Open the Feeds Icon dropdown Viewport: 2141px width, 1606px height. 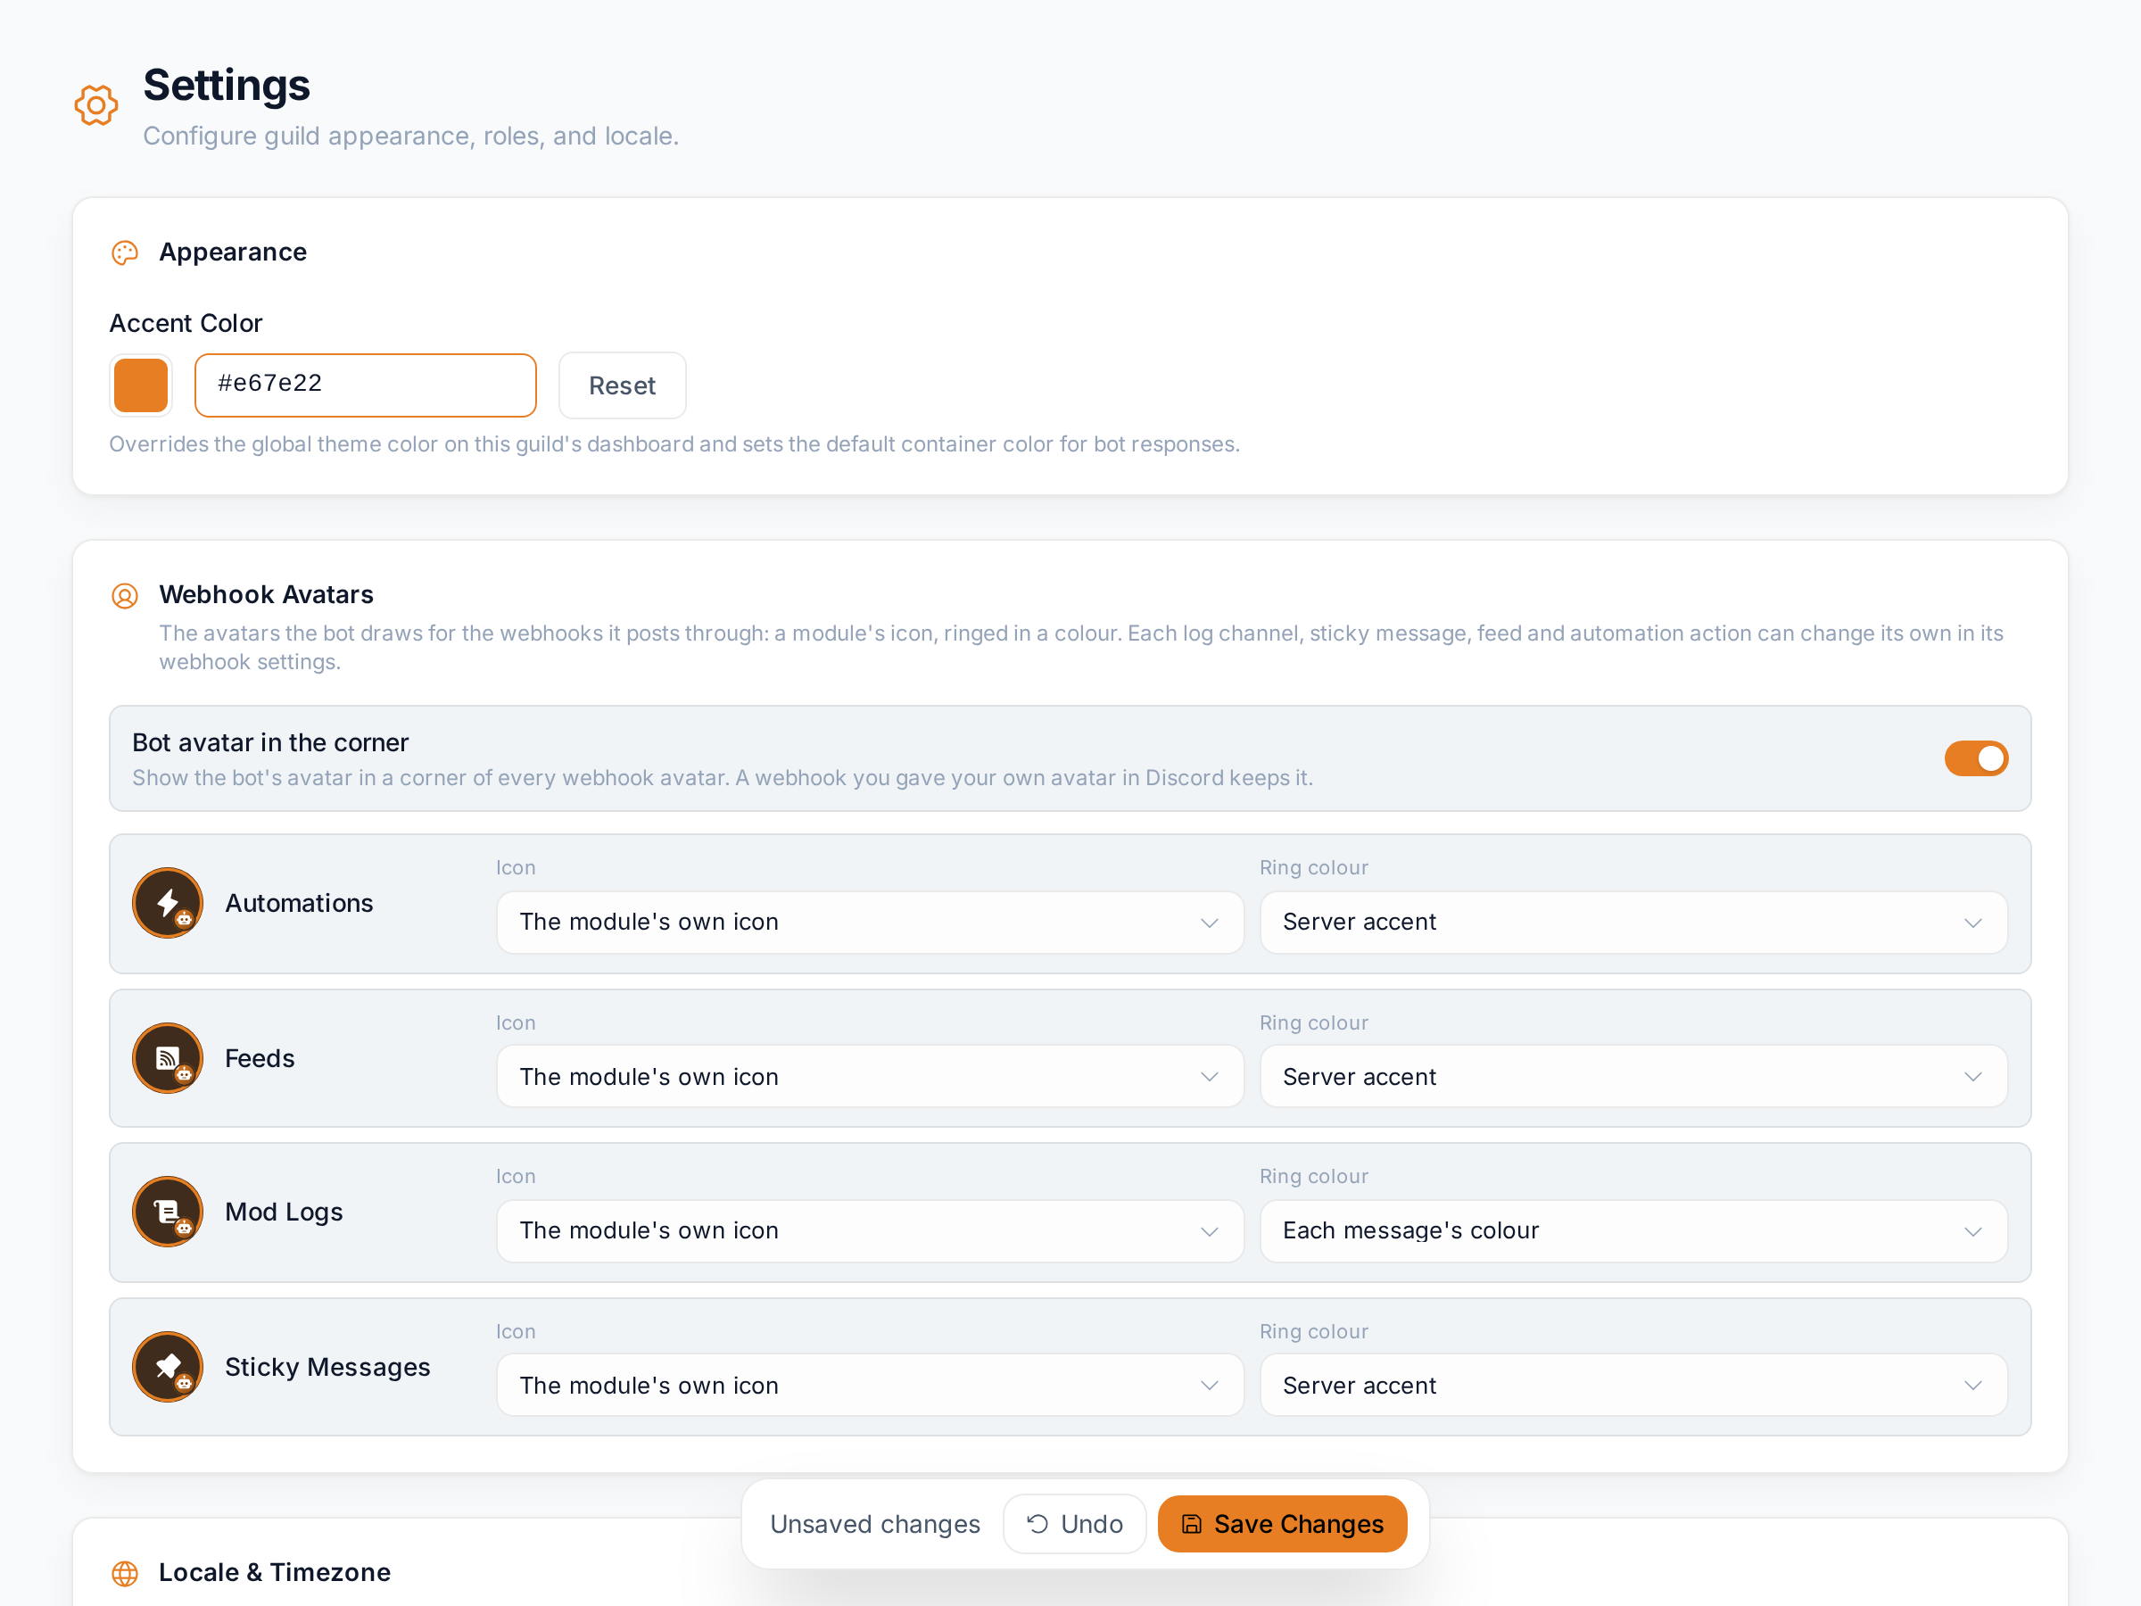(869, 1077)
